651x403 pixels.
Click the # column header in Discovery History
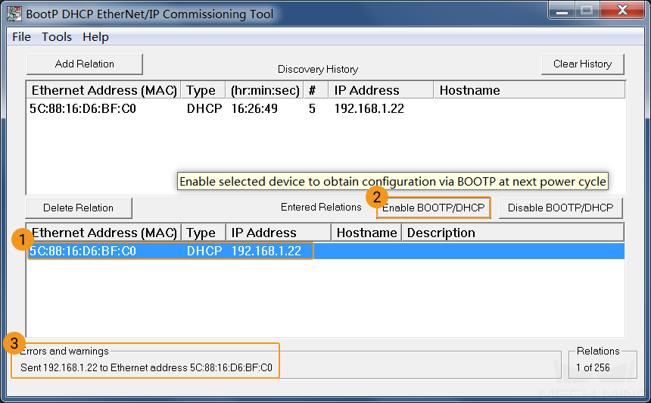point(316,90)
